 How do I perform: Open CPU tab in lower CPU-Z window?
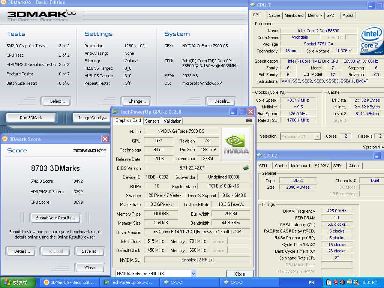[263, 166]
